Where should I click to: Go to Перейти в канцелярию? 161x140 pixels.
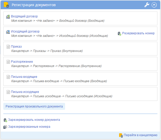coord(141,135)
